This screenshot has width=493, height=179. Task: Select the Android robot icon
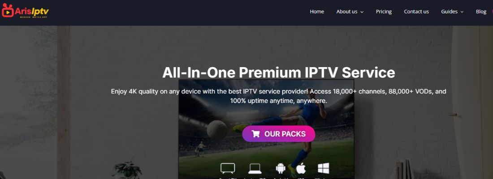(281, 168)
